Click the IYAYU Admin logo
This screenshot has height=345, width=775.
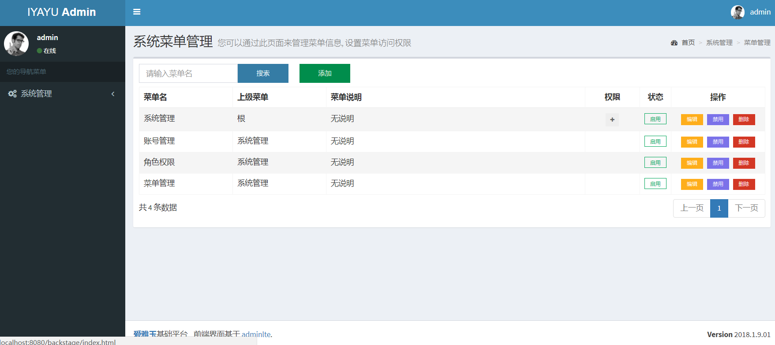(62, 12)
